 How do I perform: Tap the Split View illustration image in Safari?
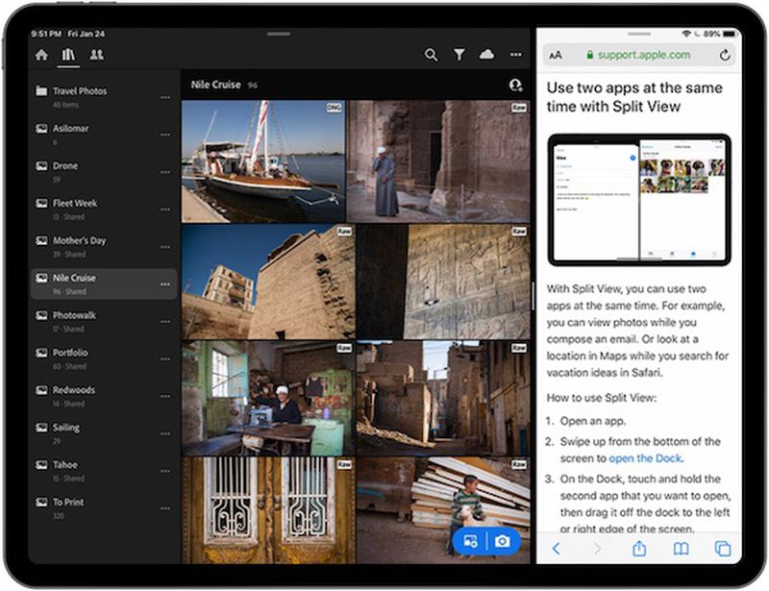tap(639, 200)
